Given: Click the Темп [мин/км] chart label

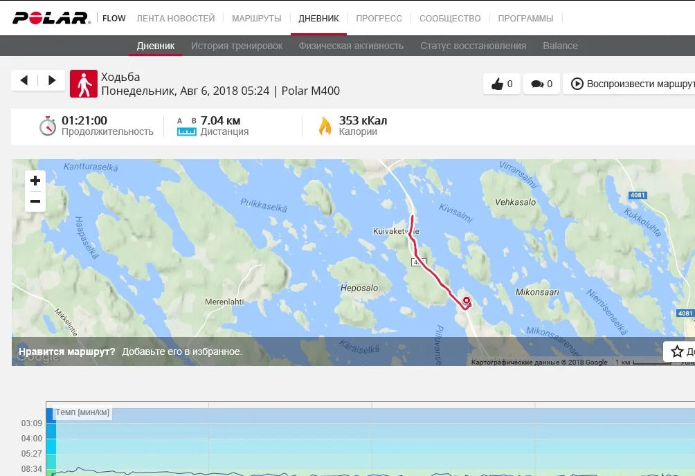Looking at the screenshot, I should click(82, 412).
